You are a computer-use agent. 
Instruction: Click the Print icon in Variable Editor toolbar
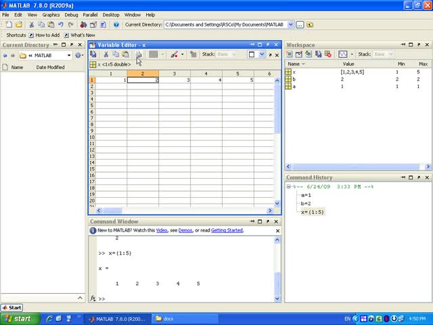pos(138,54)
